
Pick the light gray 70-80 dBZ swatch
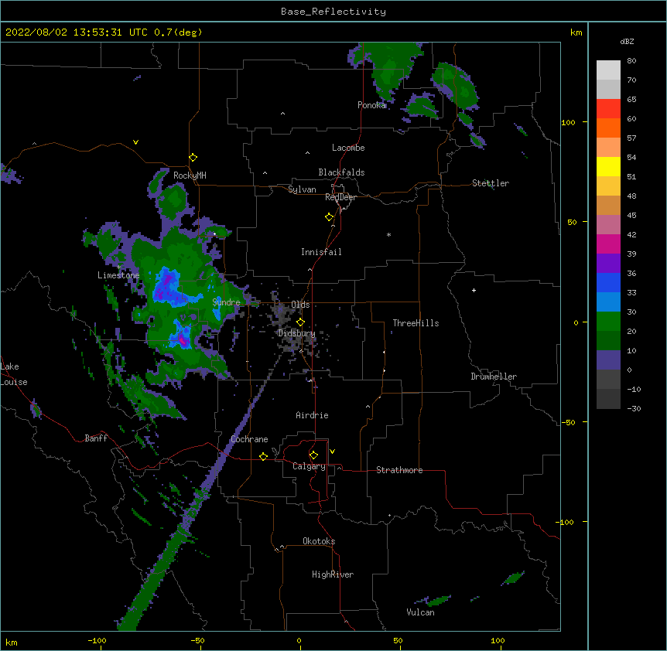[608, 70]
